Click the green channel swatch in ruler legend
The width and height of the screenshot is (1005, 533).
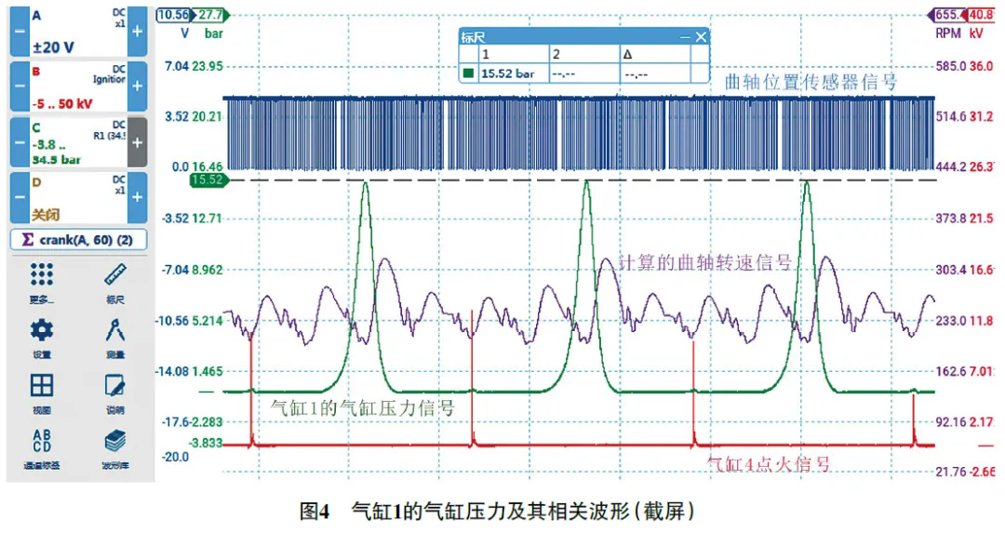[468, 73]
